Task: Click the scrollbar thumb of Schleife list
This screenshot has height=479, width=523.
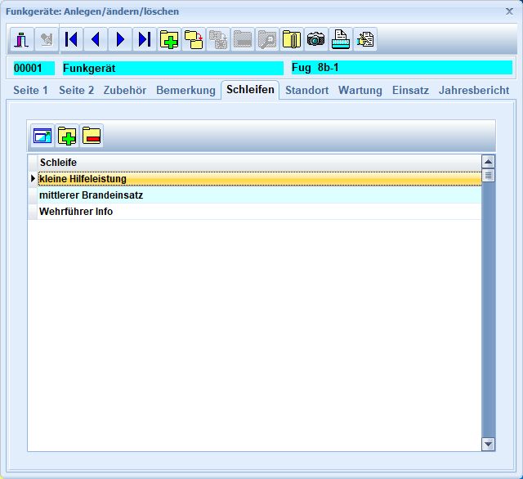Action: click(489, 175)
